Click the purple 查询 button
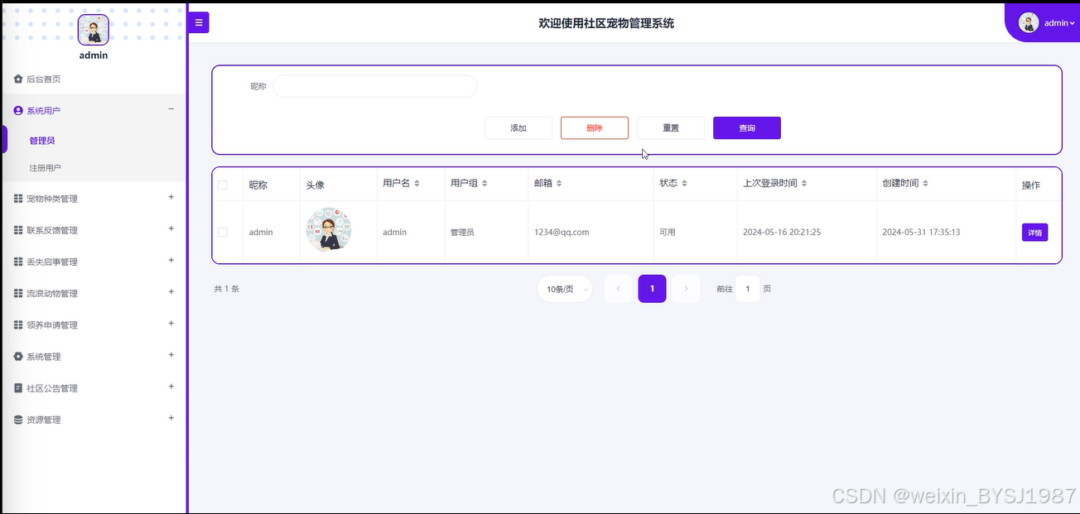1080x514 pixels. coord(747,127)
